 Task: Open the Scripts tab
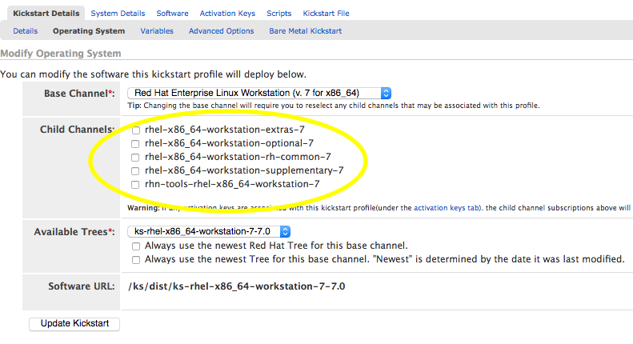pos(279,14)
